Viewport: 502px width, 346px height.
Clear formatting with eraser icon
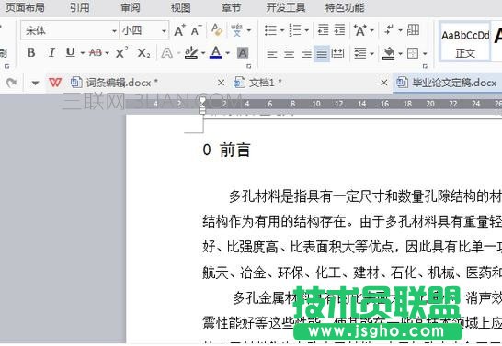coord(217,30)
